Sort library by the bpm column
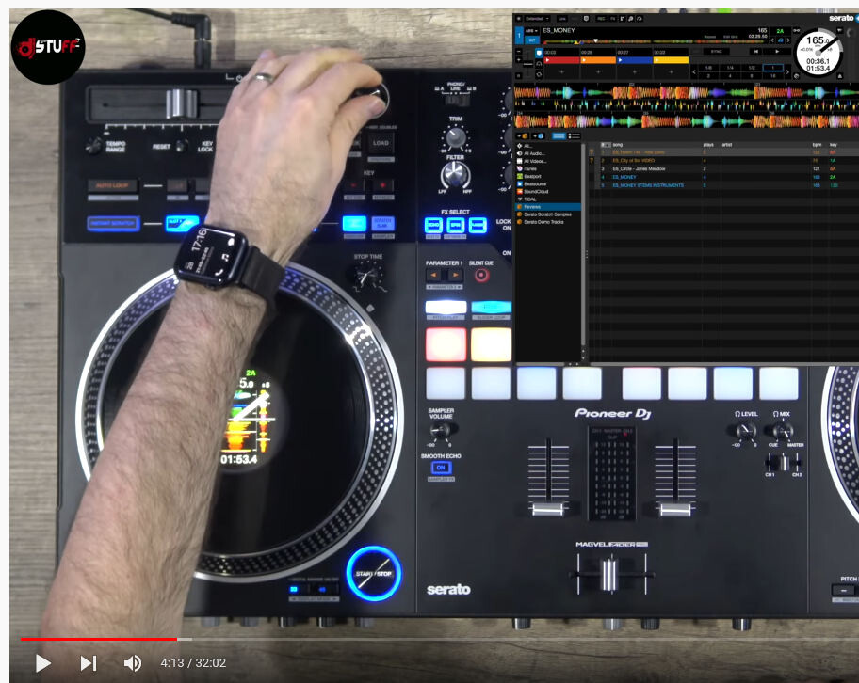 (817, 145)
